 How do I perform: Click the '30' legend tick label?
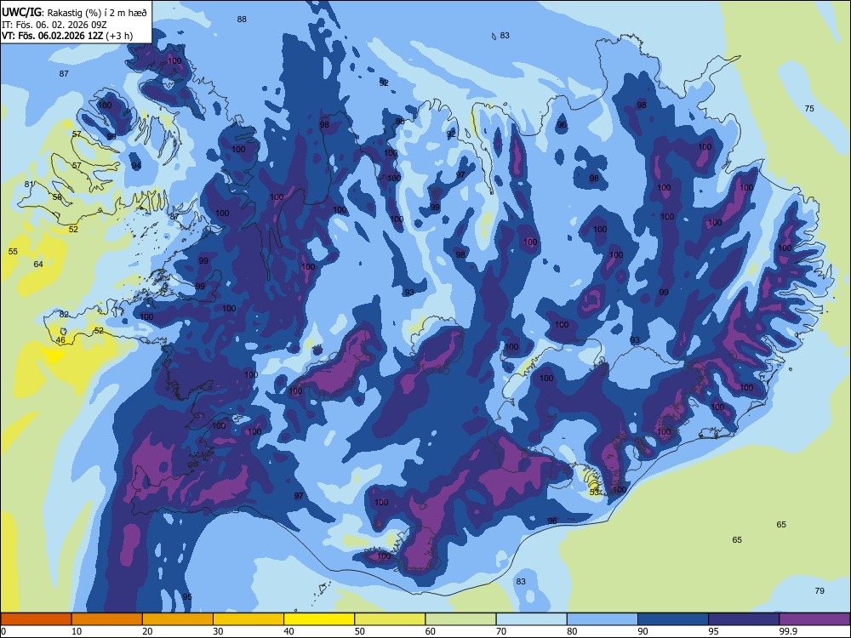(218, 631)
